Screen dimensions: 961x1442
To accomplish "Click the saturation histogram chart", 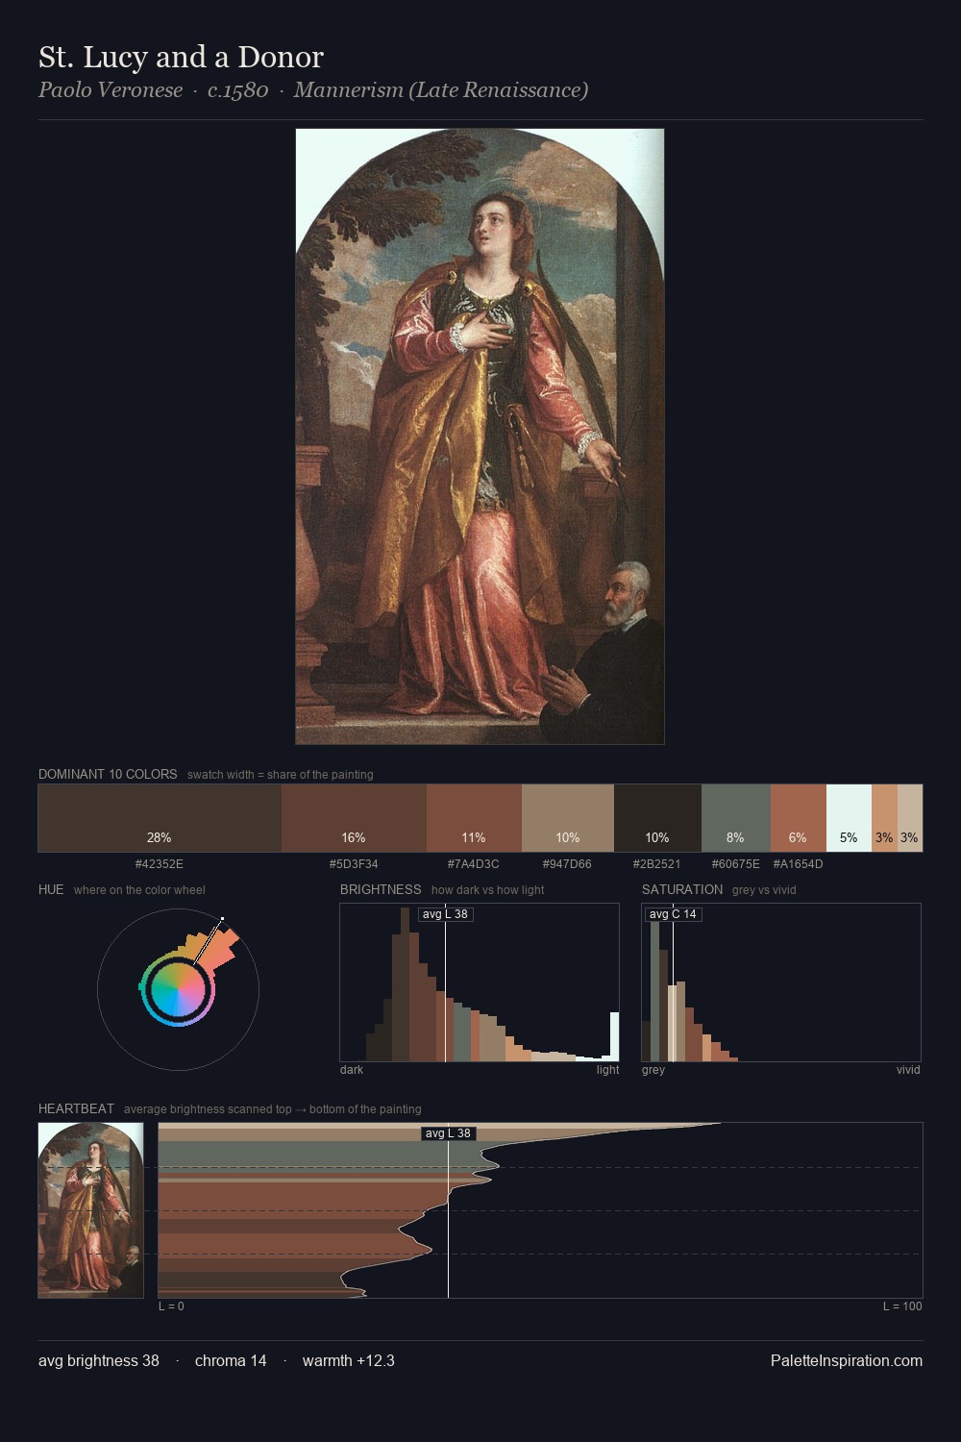I will pos(781,982).
